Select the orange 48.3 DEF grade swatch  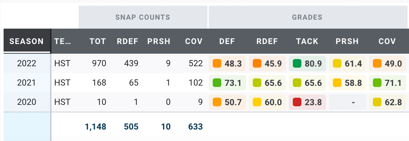pyautogui.click(x=217, y=63)
